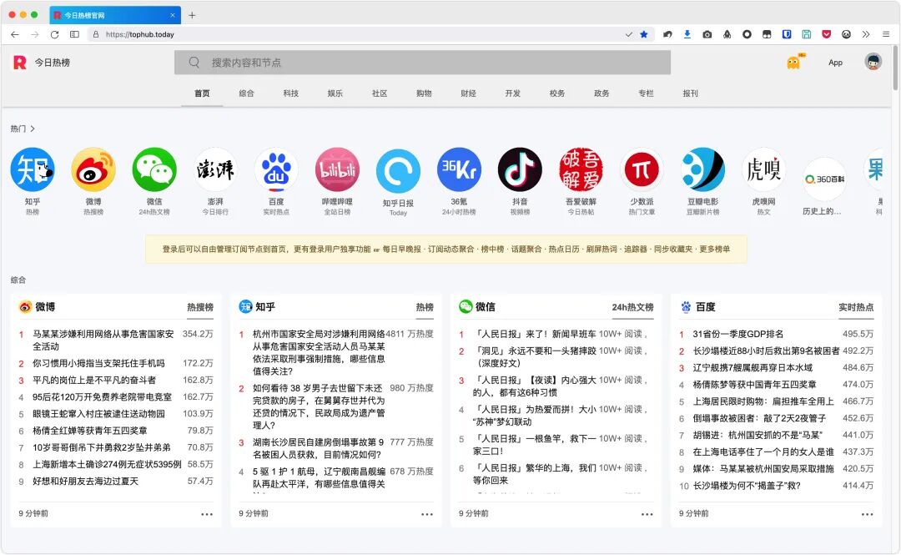
Task: Click the 搜索内容和节点 search field
Action: click(x=422, y=62)
